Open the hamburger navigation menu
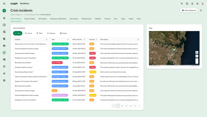 4,3
